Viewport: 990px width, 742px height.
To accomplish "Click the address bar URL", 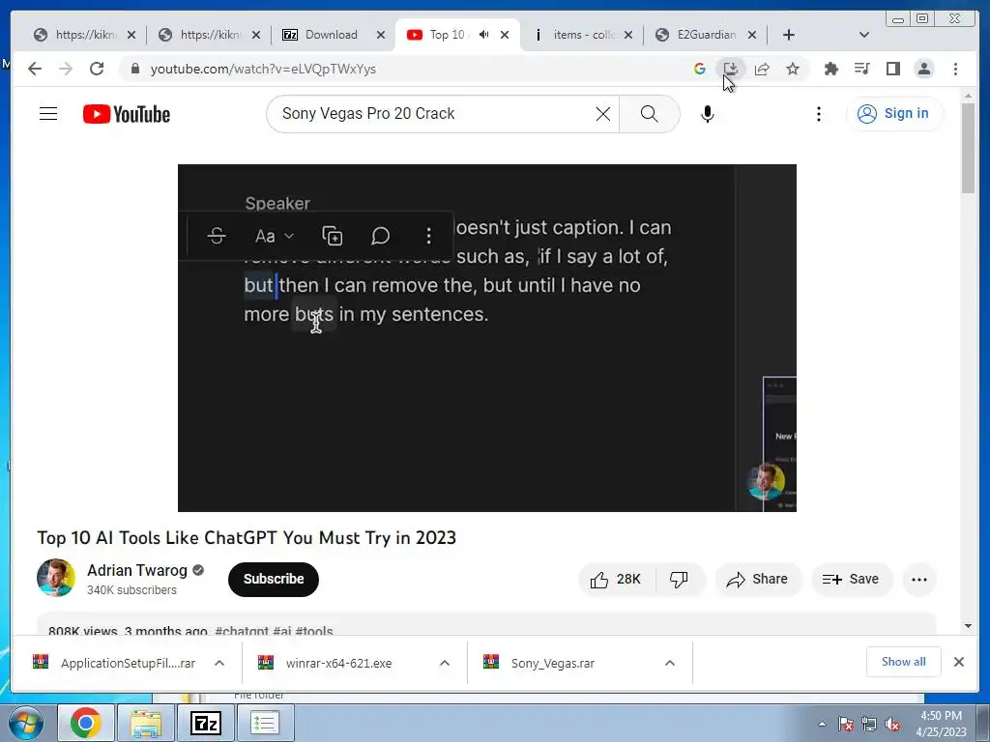I will tap(263, 69).
